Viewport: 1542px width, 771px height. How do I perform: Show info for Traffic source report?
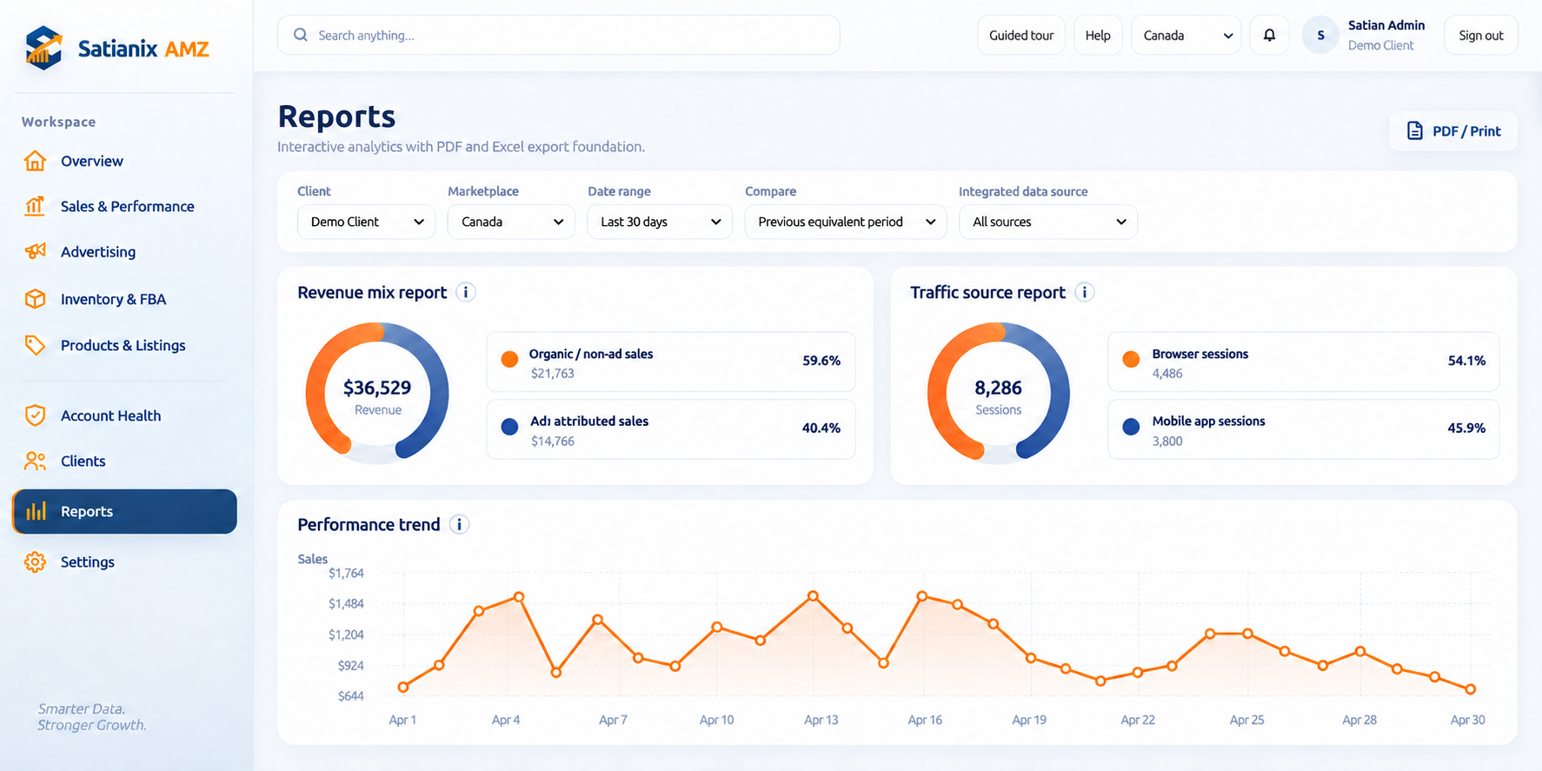coord(1084,292)
